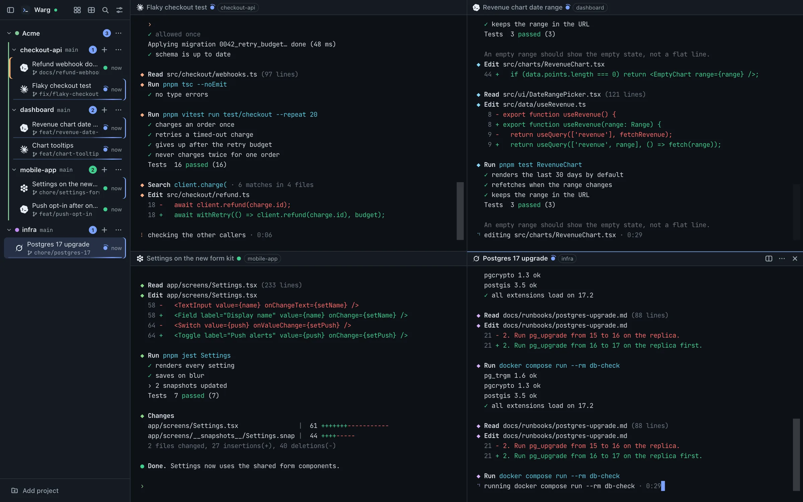The height and width of the screenshot is (502, 803).
Task: Click the scrollbar in Flaky checkout test pane
Action: click(460, 211)
